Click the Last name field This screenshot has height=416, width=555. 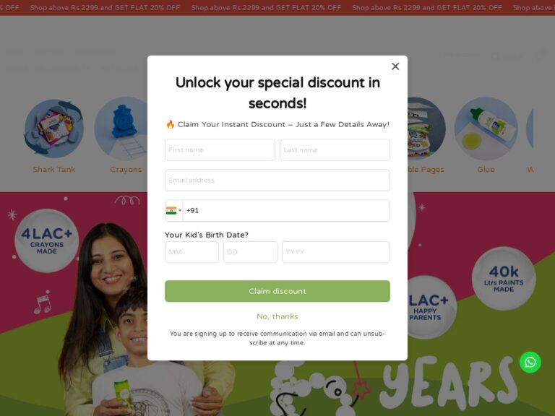click(335, 149)
